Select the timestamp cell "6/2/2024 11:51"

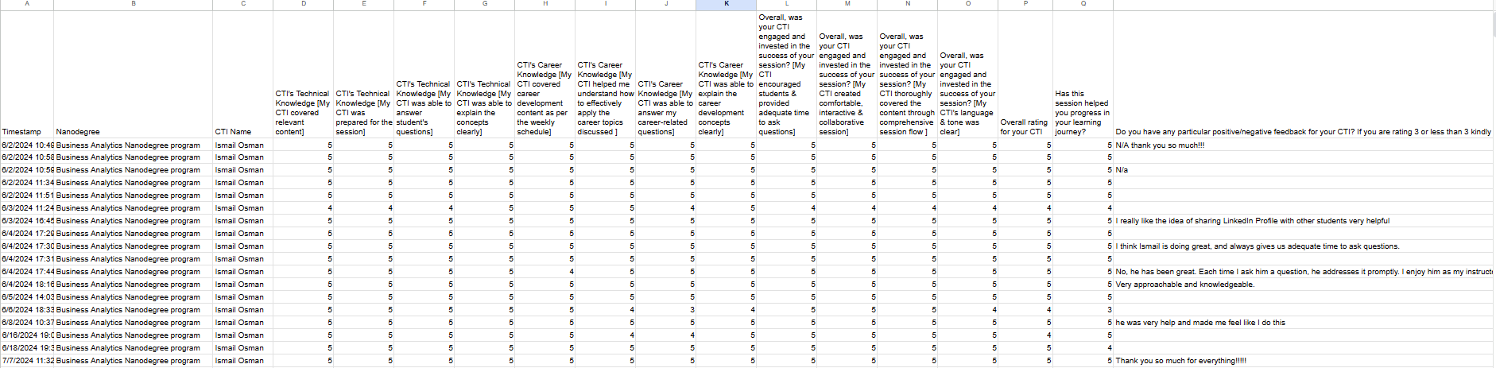27,196
